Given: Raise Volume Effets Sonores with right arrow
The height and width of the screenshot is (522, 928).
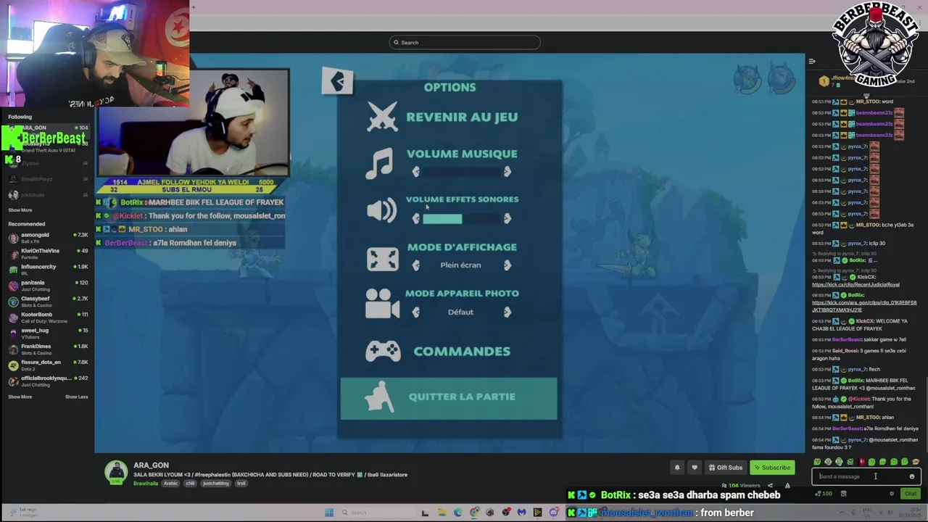Looking at the screenshot, I should [x=507, y=218].
